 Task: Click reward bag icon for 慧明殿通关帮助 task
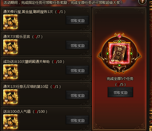click(x=10, y=72)
